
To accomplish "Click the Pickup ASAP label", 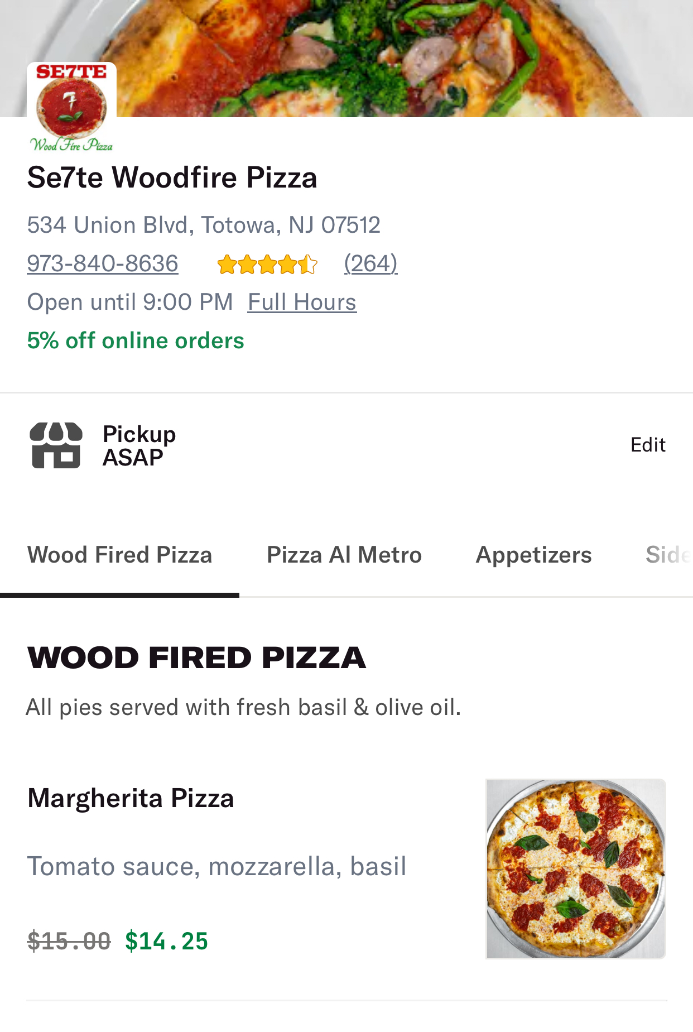I will click(139, 445).
